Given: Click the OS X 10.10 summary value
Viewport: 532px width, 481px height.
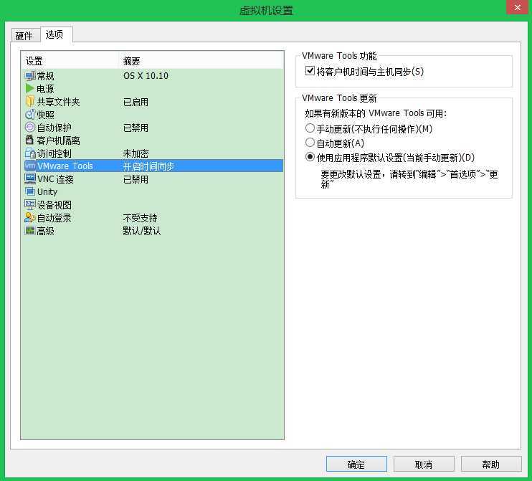Looking at the screenshot, I should coord(146,76).
